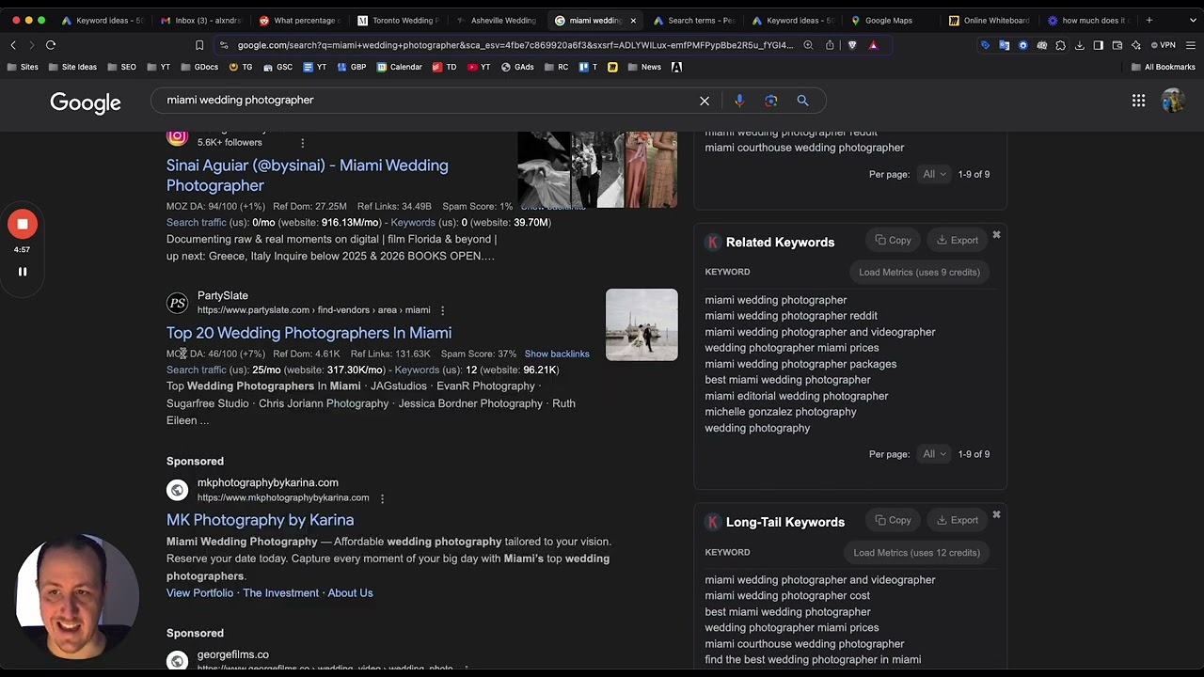Open Per page dropdown in Related Keywords

point(934,454)
